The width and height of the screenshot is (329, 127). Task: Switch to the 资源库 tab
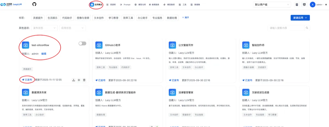click(x=111, y=5)
